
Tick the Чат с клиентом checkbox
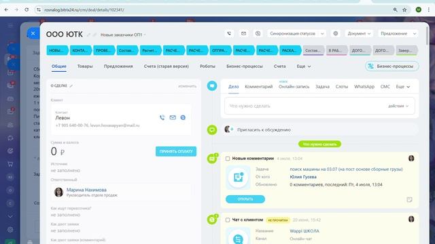point(228,220)
